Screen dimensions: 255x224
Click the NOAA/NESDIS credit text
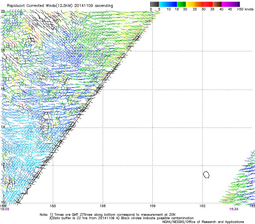[203, 222]
